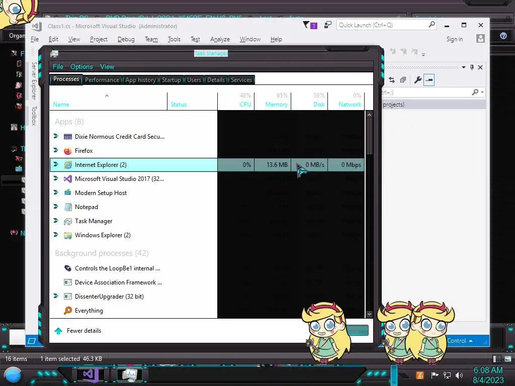Open Task Manager Options menu

pyautogui.click(x=81, y=67)
